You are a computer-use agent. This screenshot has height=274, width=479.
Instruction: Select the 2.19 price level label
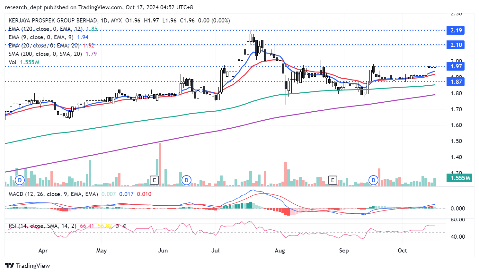pyautogui.click(x=456, y=30)
